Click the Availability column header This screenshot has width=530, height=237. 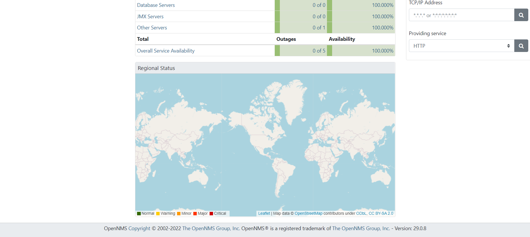coord(342,39)
